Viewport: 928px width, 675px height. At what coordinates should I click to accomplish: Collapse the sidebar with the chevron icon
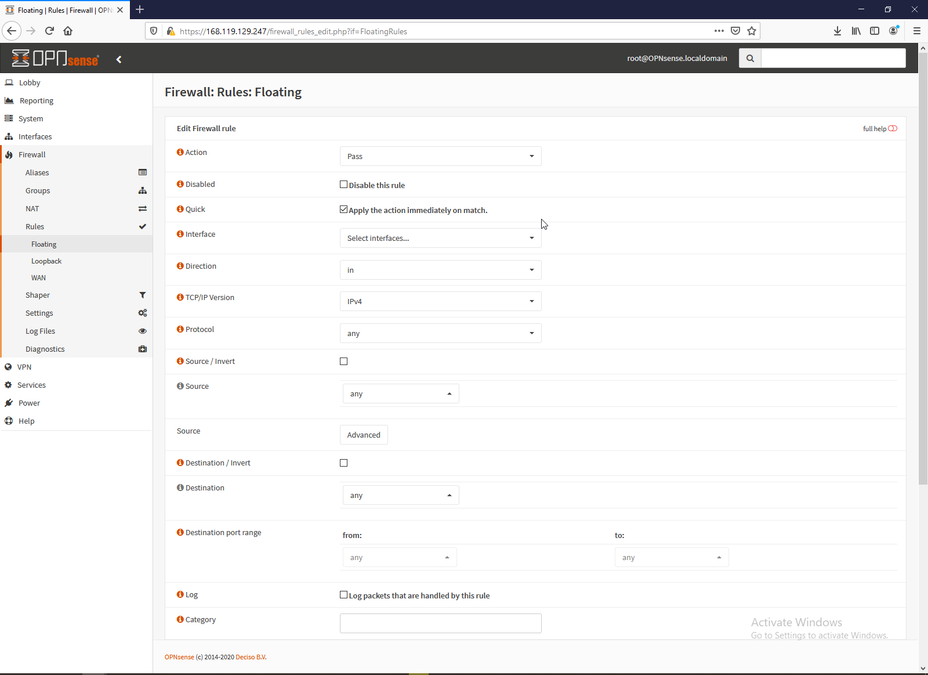(119, 59)
